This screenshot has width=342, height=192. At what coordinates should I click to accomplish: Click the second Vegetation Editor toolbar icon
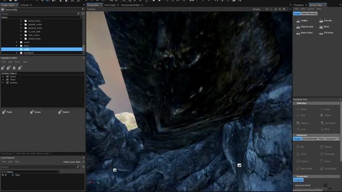9,68
